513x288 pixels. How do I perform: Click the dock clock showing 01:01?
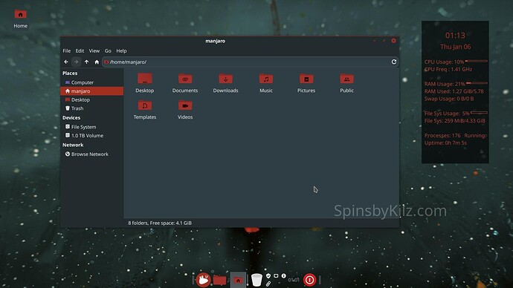294,280
